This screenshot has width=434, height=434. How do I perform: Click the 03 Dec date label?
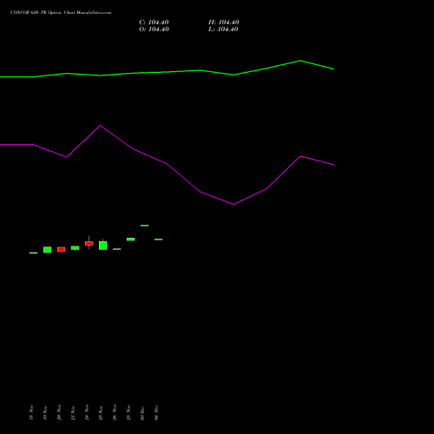(x=142, y=412)
